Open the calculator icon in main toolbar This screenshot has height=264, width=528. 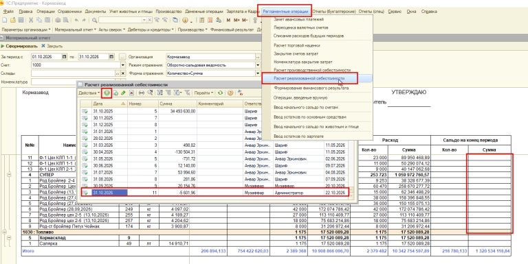coord(202,20)
